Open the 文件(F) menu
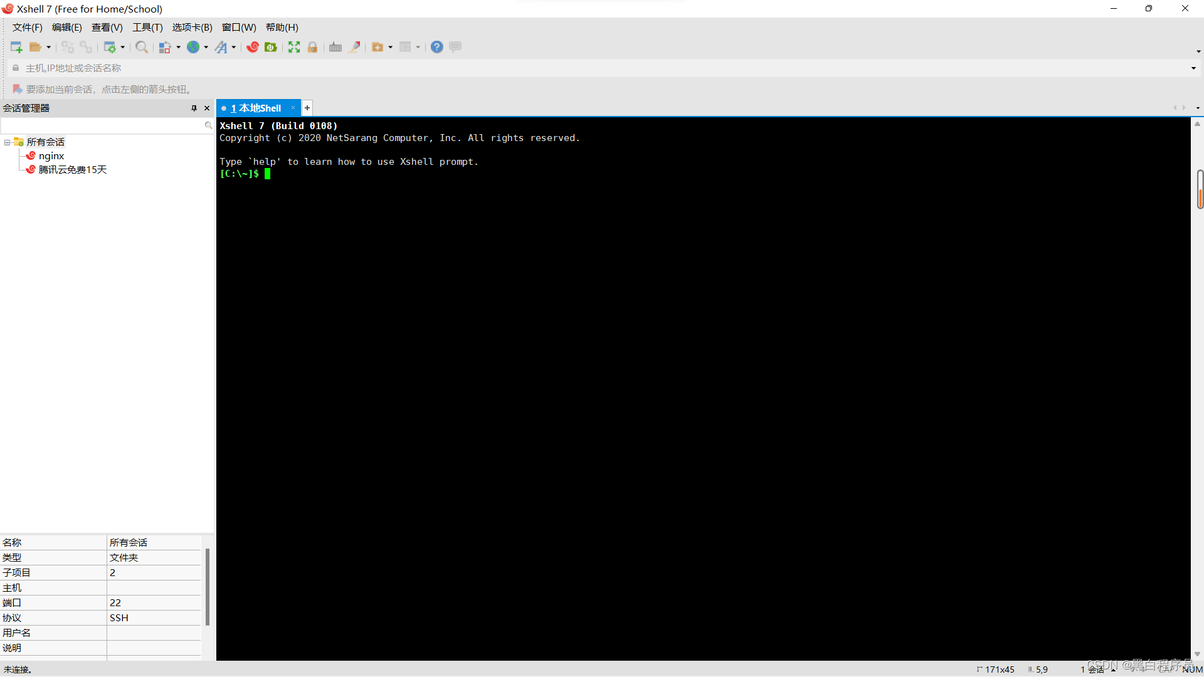This screenshot has height=677, width=1204. (x=28, y=28)
